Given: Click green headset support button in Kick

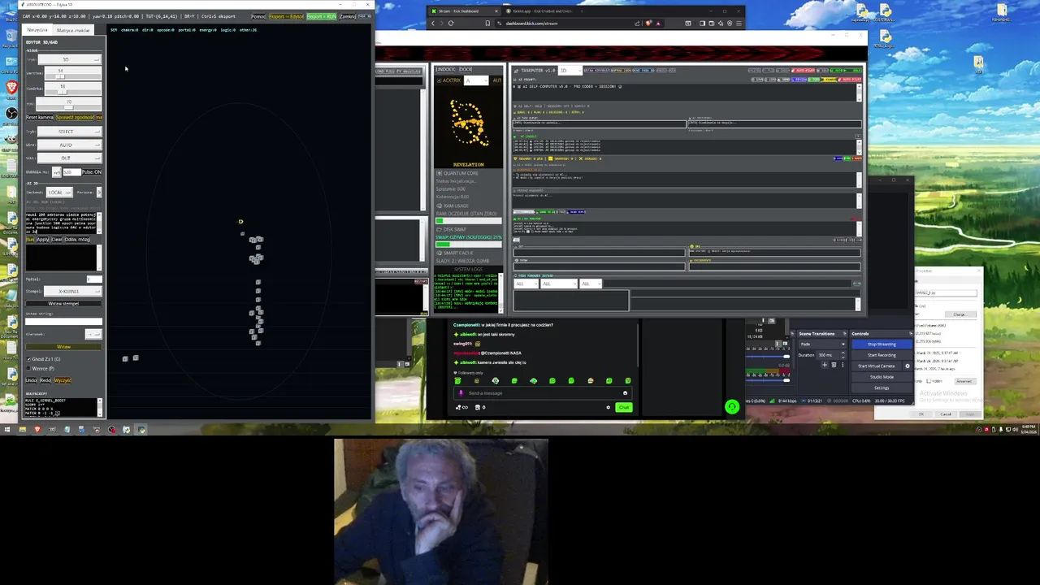Looking at the screenshot, I should (732, 407).
